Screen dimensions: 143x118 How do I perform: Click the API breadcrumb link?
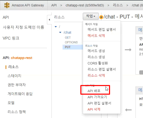54,5
